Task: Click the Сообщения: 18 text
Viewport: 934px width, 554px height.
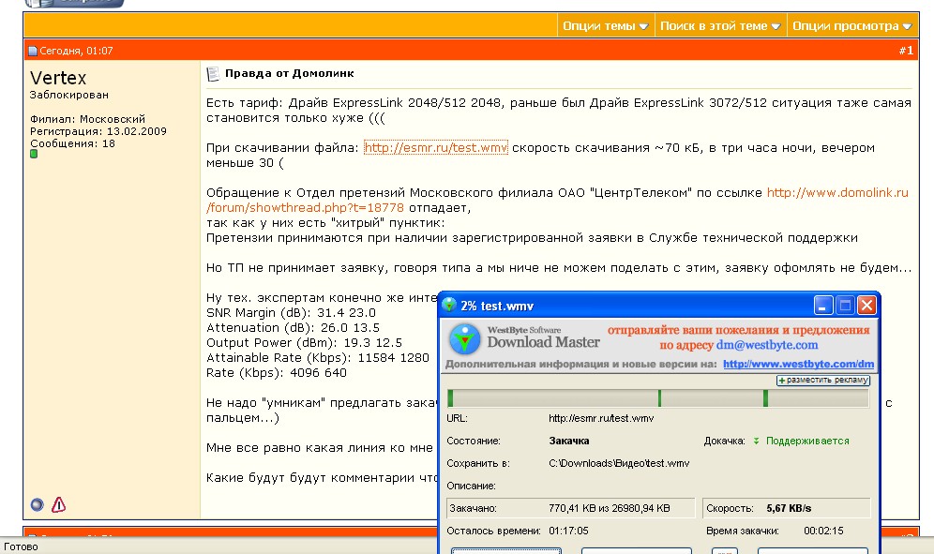Action: coord(72,143)
